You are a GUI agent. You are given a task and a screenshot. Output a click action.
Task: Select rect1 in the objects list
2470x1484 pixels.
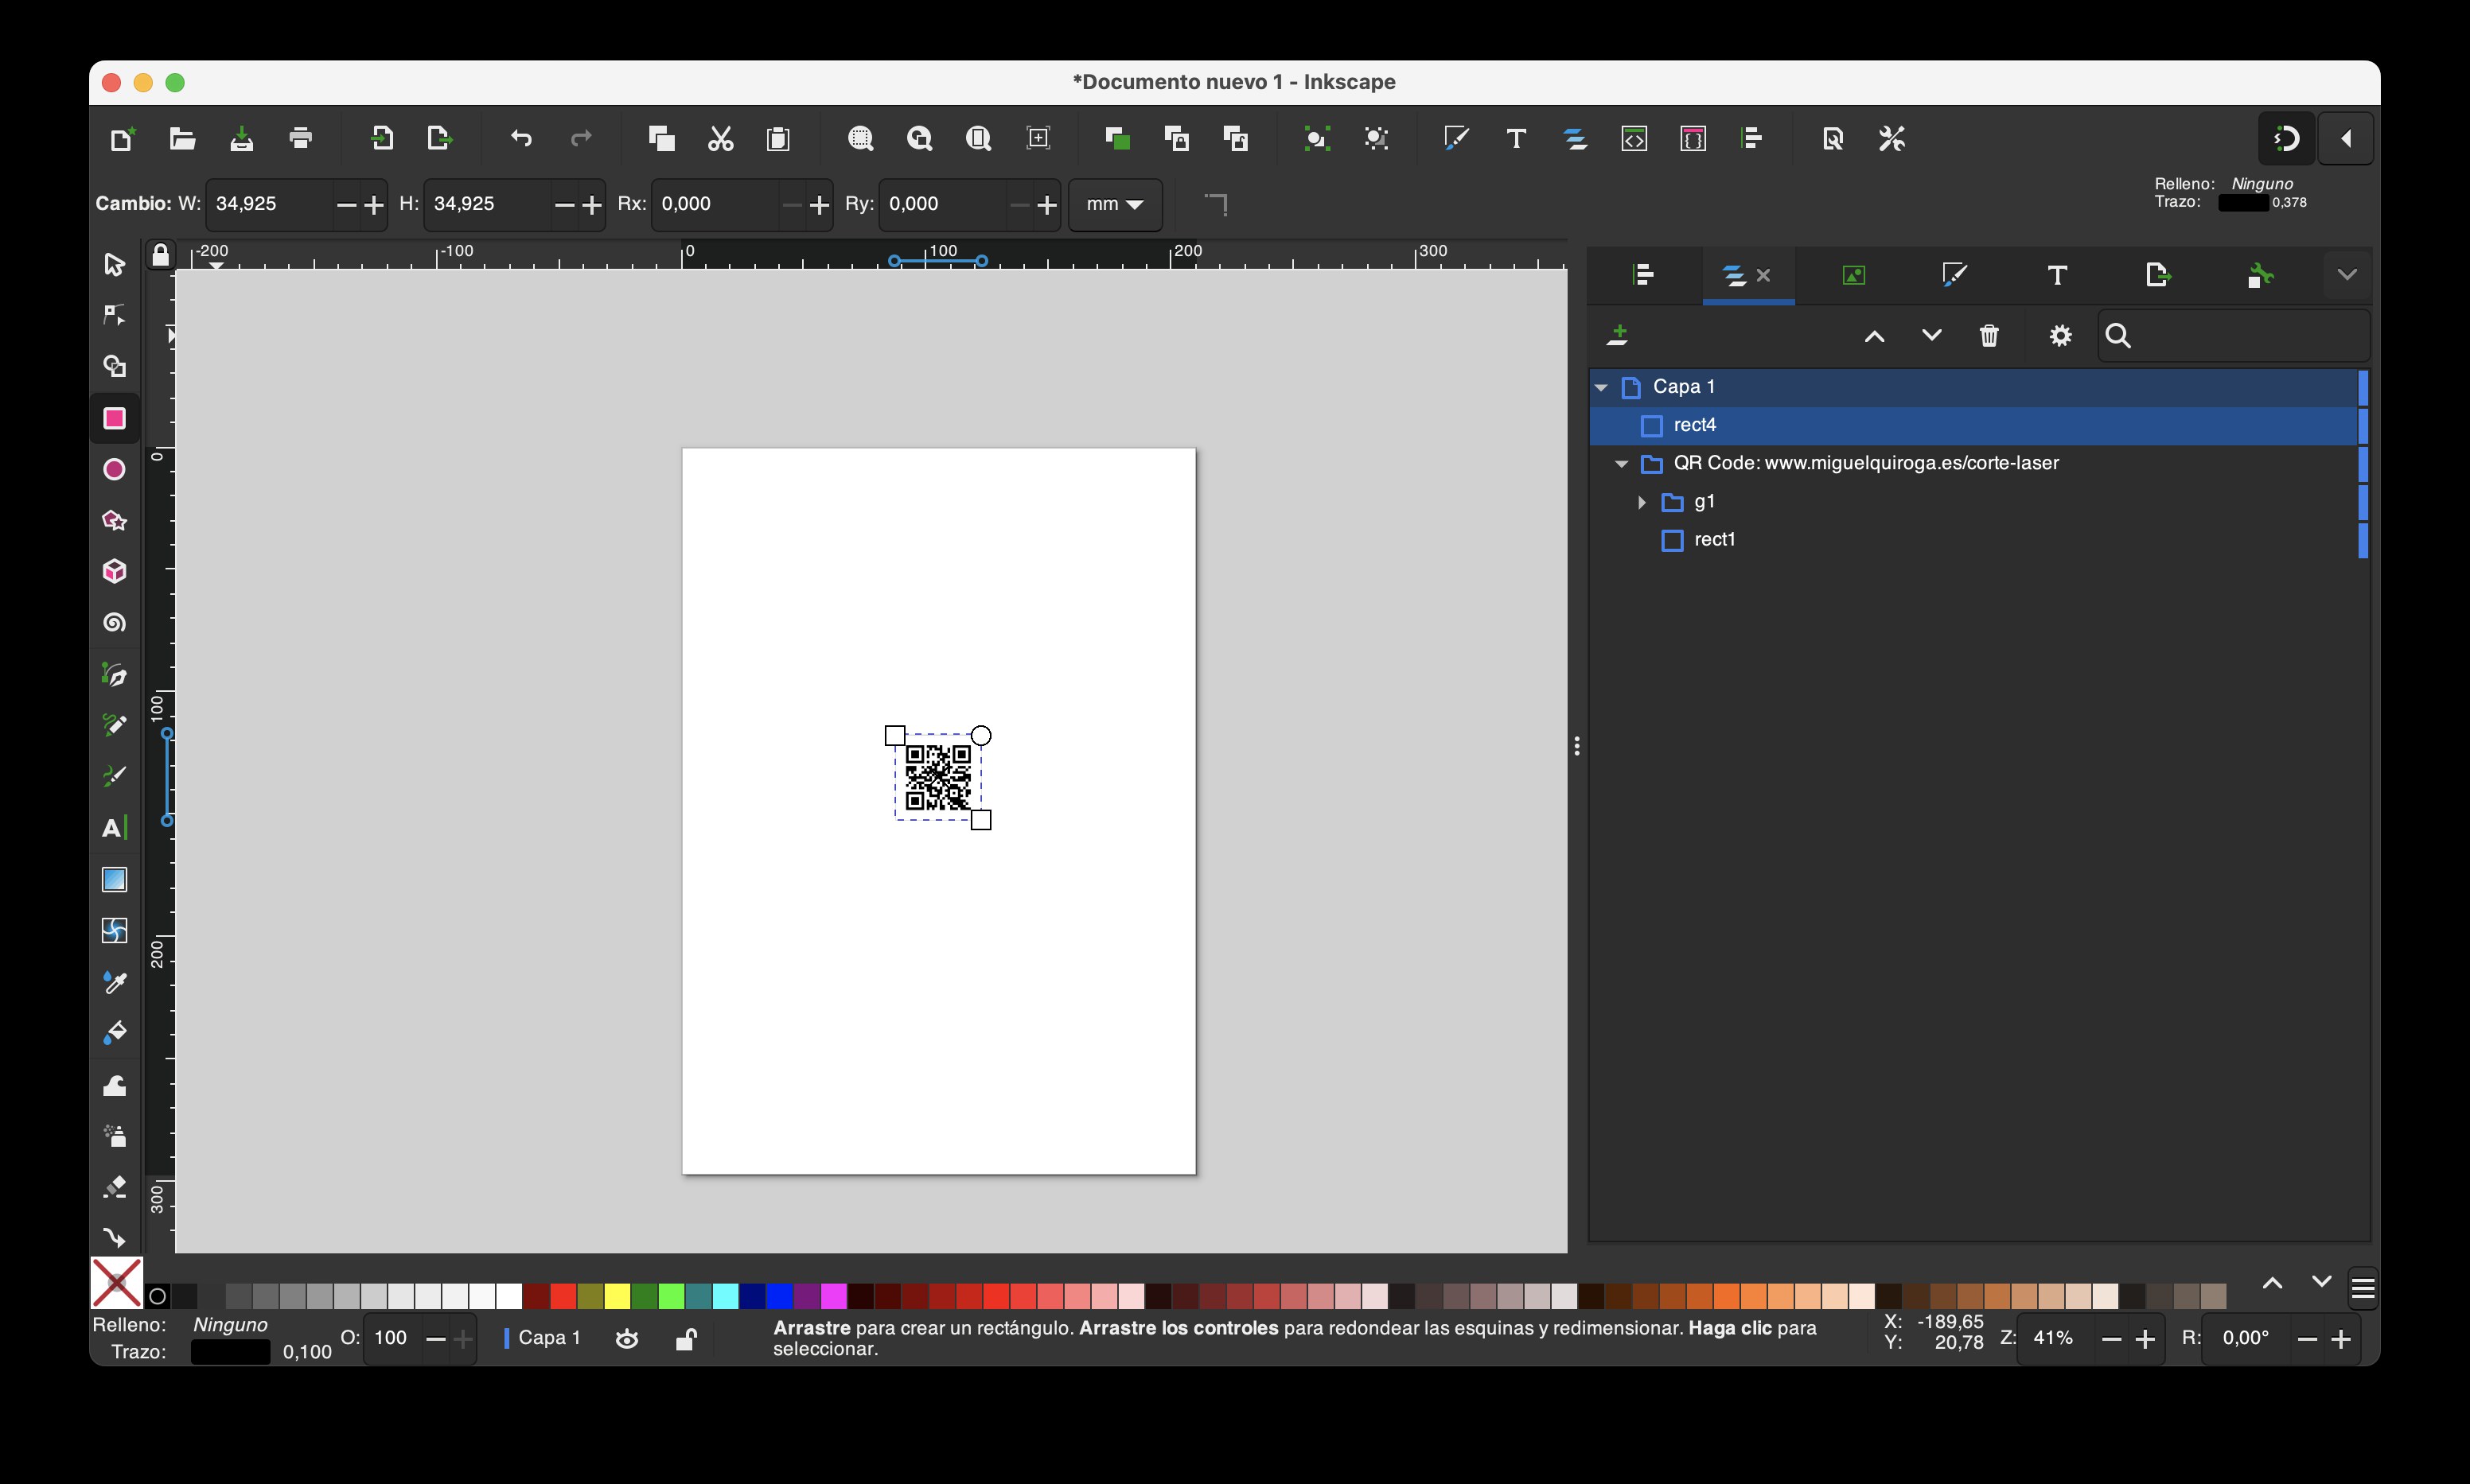(x=1714, y=540)
